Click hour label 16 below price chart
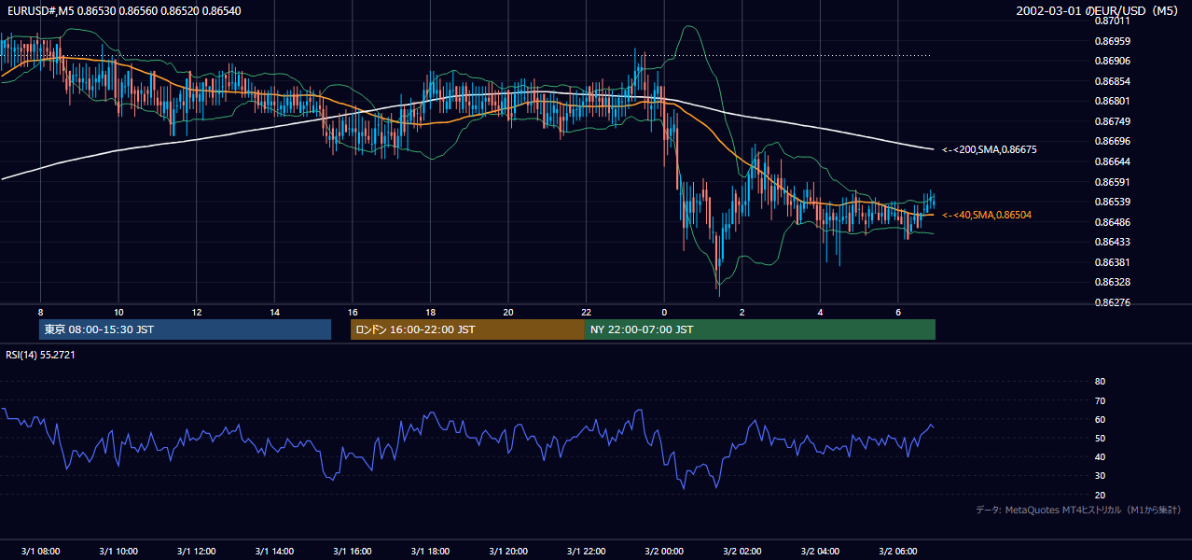Image resolution: width=1192 pixels, height=560 pixels. (x=353, y=312)
